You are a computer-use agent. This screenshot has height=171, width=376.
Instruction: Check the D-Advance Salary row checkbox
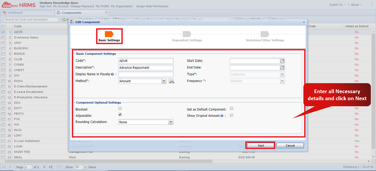3,37
